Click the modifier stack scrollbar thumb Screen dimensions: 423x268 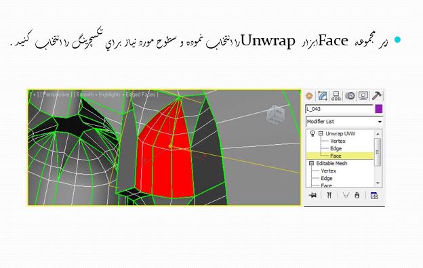(x=378, y=152)
